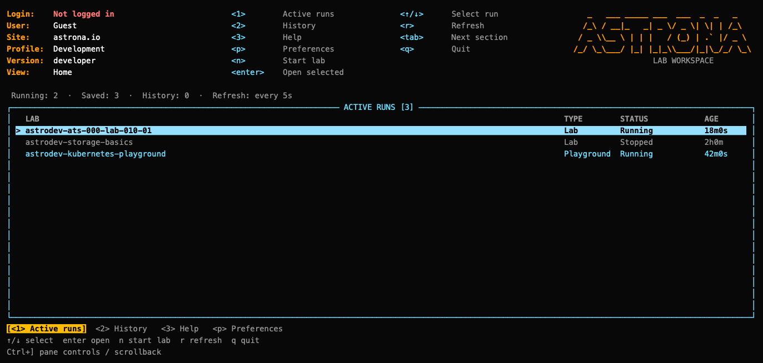The width and height of the screenshot is (763, 363).
Task: Click the 18m0s age cell
Action: [x=716, y=130]
